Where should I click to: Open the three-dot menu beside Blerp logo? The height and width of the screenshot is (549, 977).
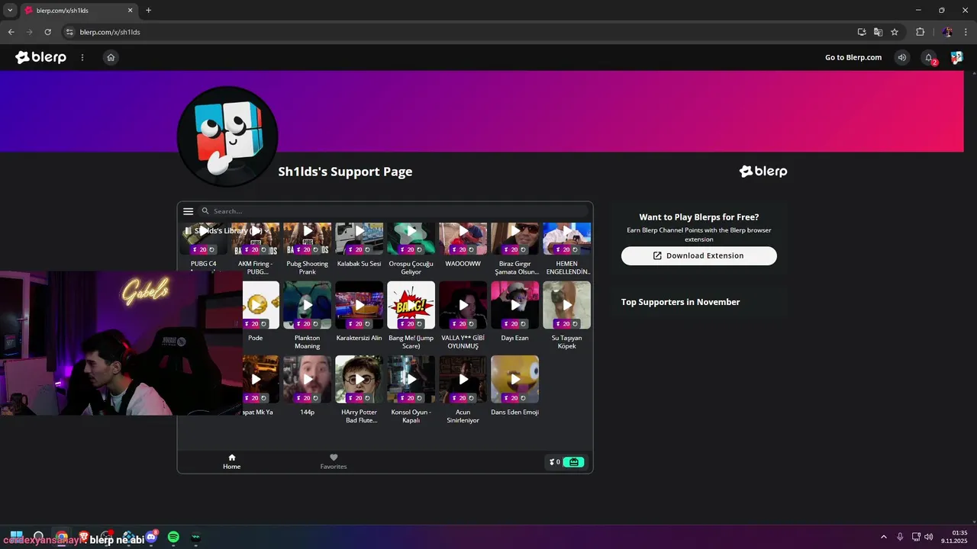coord(82,57)
